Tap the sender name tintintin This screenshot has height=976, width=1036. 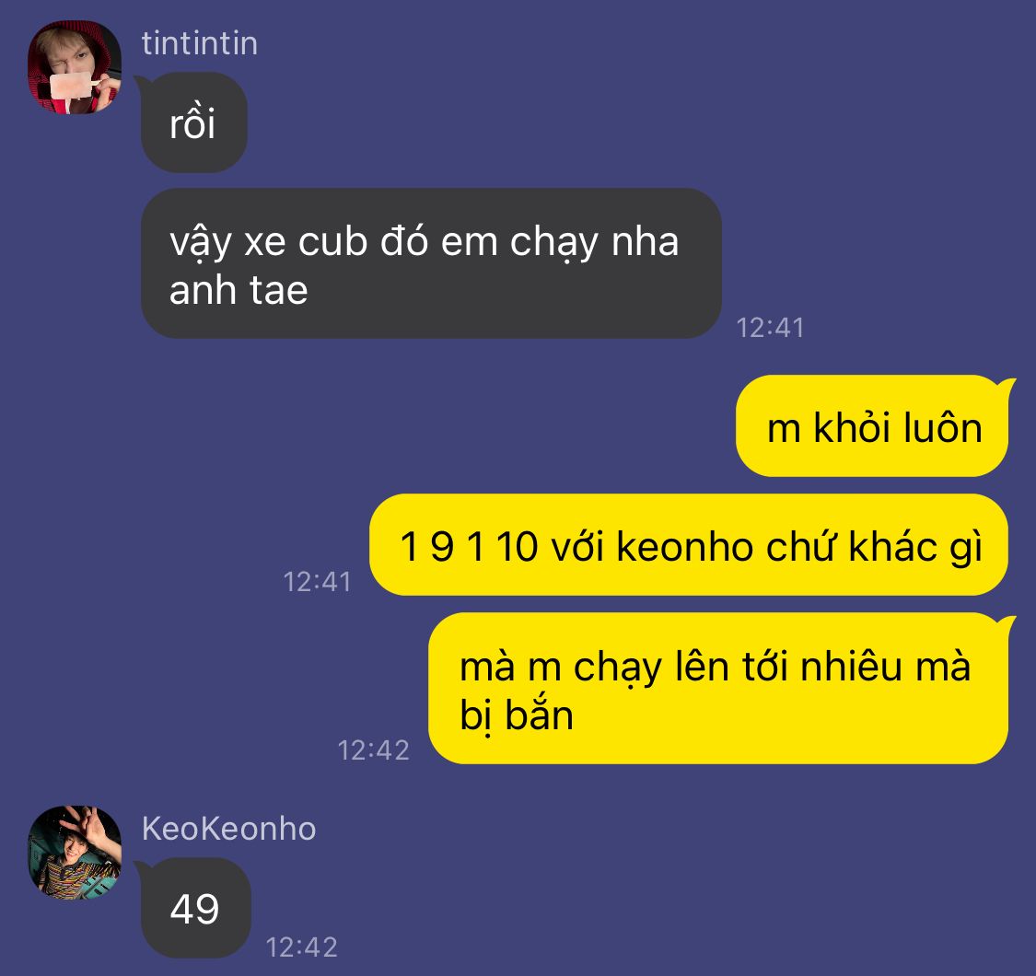[x=200, y=43]
